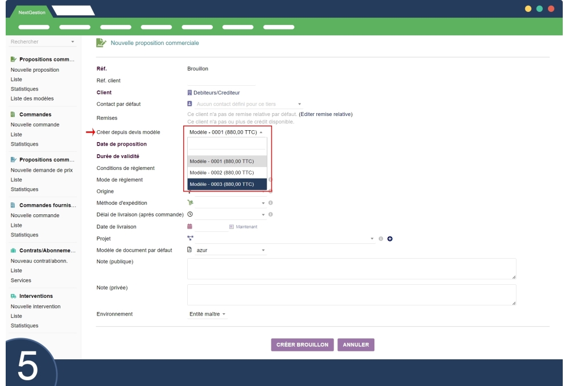
Task: Select Modèle - 0003 from the dropdown list
Action: [x=227, y=184]
